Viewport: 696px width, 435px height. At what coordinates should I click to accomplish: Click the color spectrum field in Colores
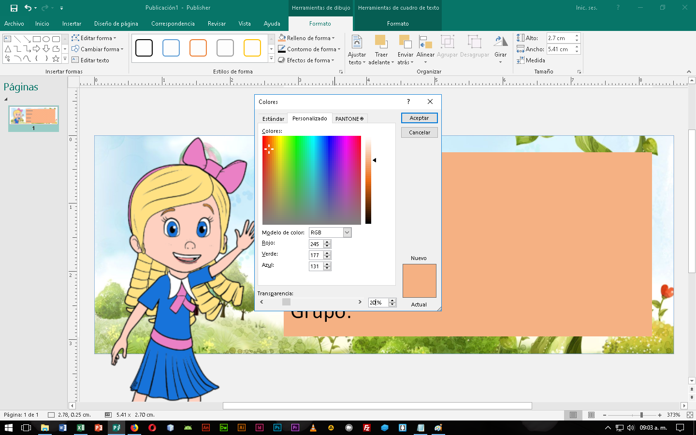tap(312, 180)
